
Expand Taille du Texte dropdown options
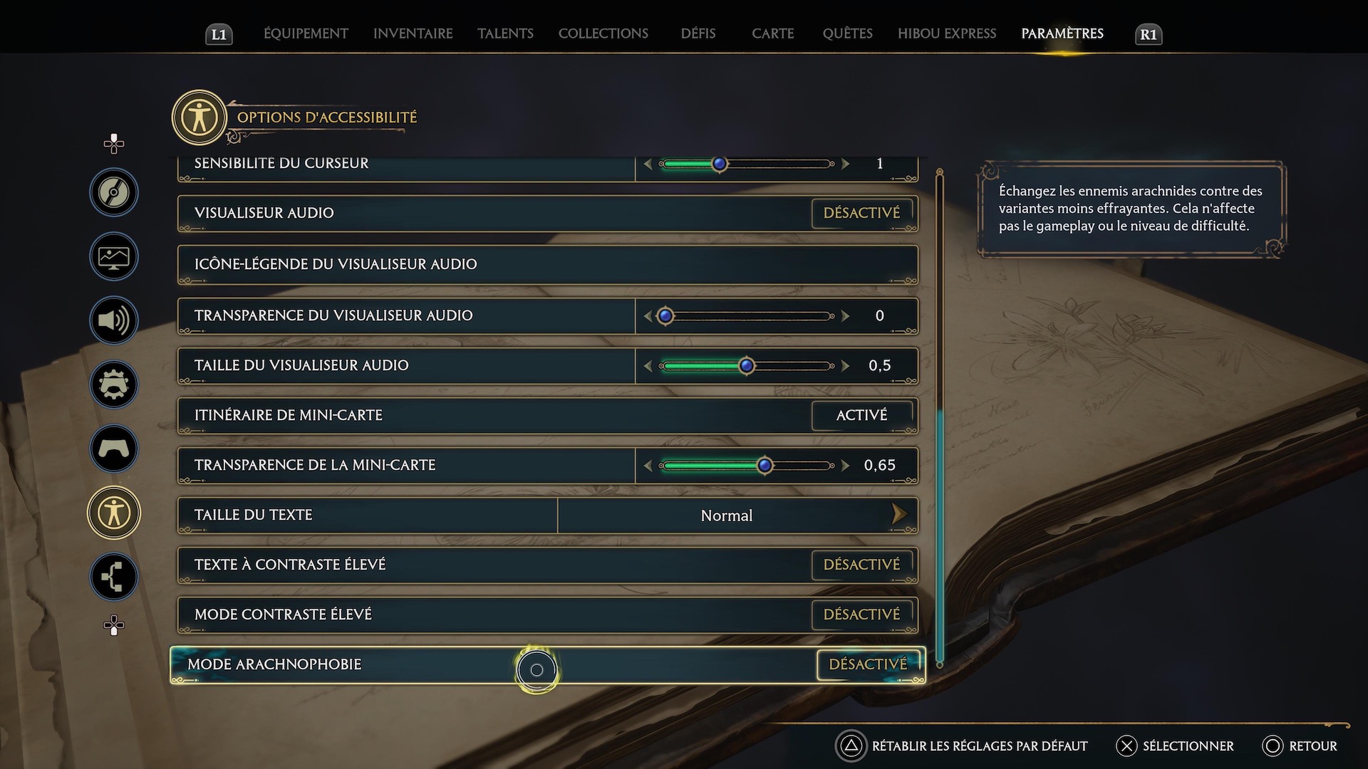(897, 515)
